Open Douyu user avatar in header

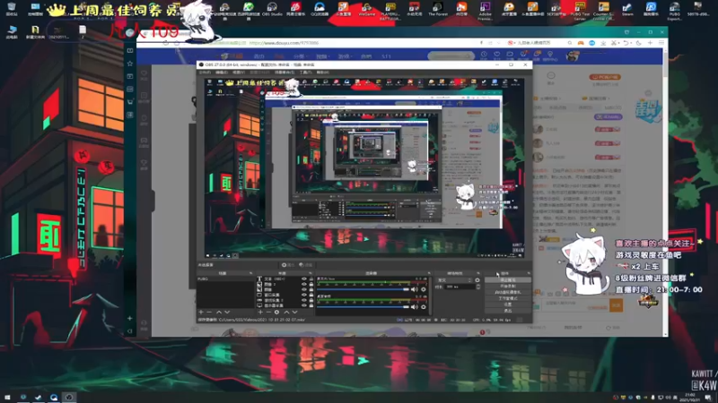pyautogui.click(x=574, y=56)
